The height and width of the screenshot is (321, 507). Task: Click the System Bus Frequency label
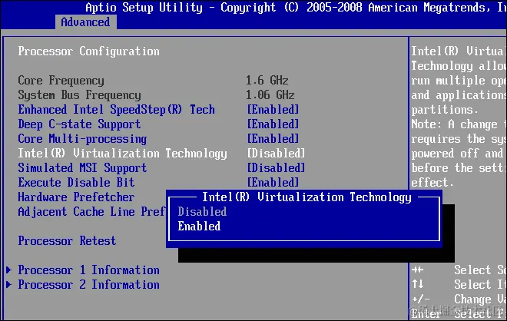pyautogui.click(x=80, y=94)
